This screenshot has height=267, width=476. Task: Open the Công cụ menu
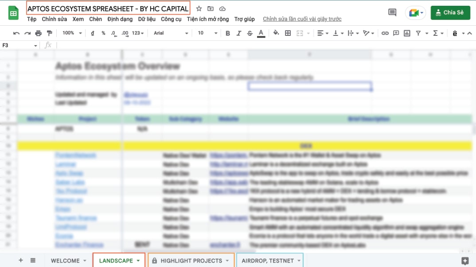[x=171, y=19]
